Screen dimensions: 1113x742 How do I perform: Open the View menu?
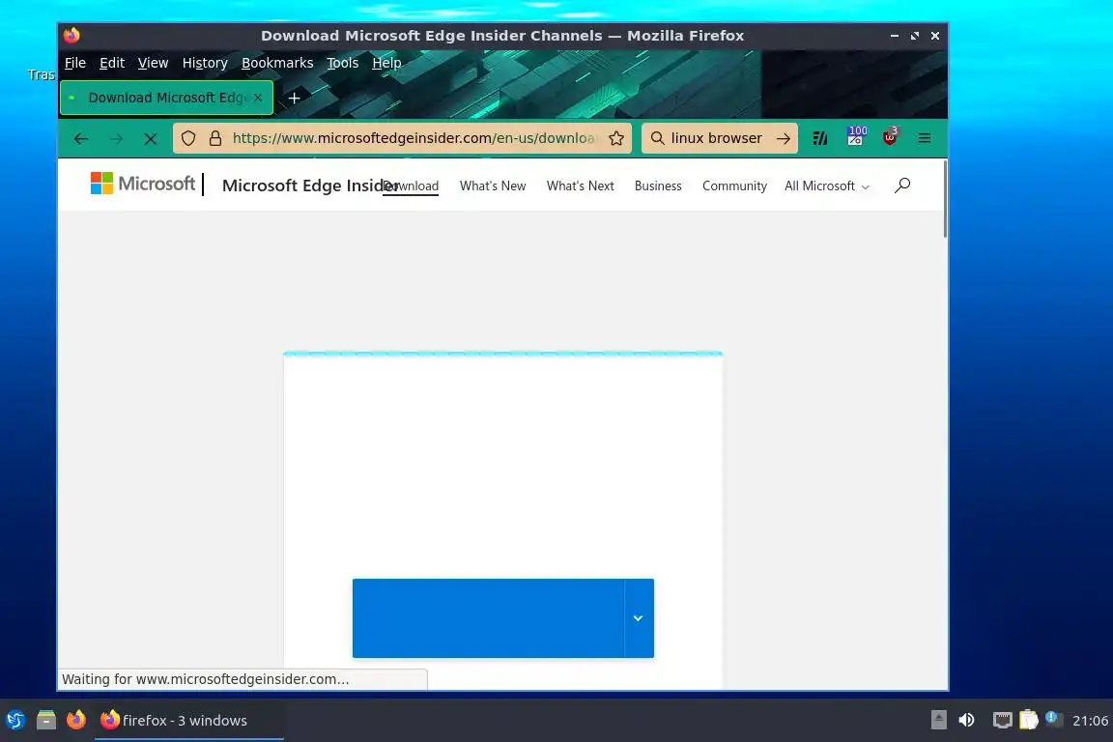point(154,63)
